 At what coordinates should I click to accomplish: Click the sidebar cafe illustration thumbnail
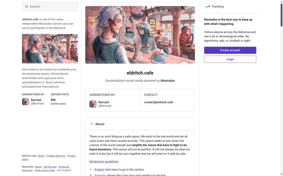coord(50,48)
